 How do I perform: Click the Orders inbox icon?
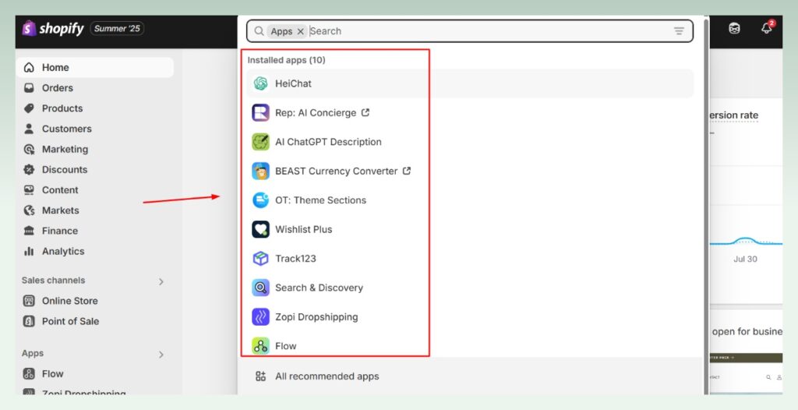[x=29, y=87]
